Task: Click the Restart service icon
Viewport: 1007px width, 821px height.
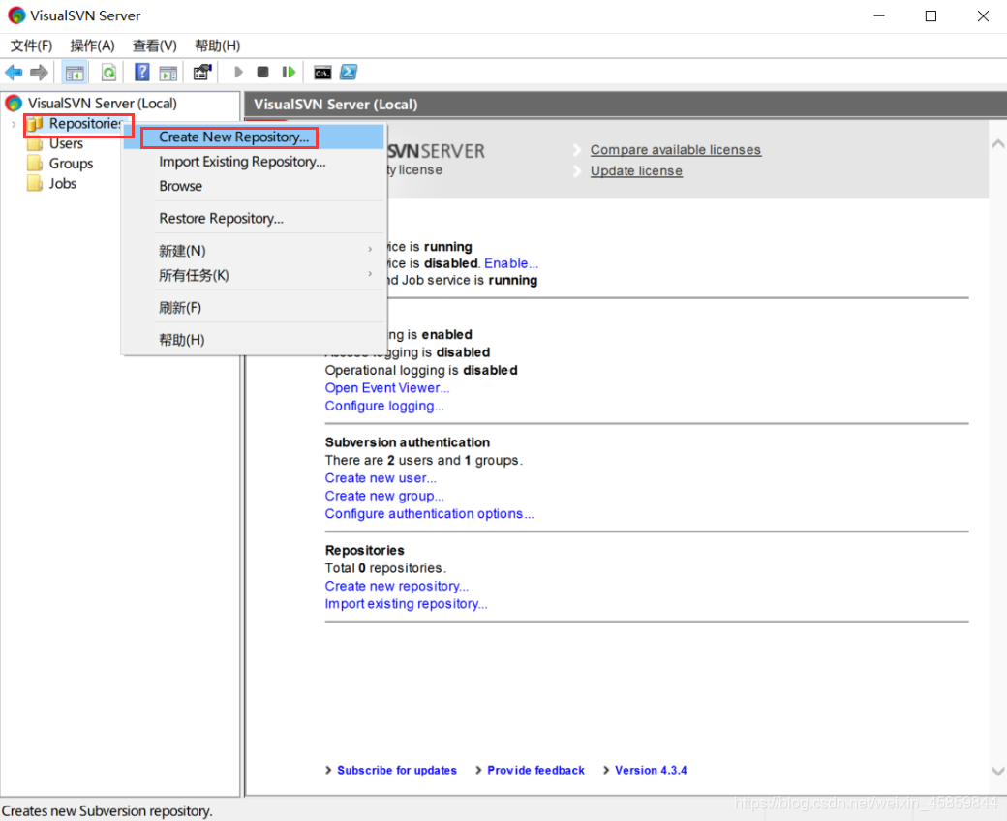Action: coord(289,72)
